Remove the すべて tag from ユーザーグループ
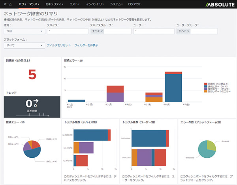The width and height of the screenshot is (237, 185). (x=188, y=31)
